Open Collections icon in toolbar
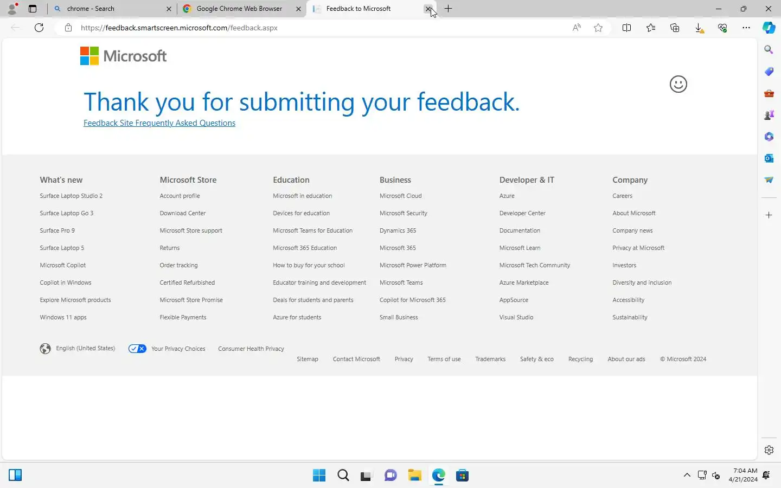The width and height of the screenshot is (781, 488). 675,28
